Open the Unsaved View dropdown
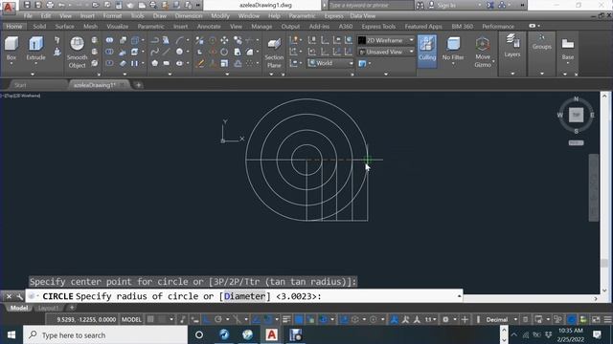 coord(386,52)
